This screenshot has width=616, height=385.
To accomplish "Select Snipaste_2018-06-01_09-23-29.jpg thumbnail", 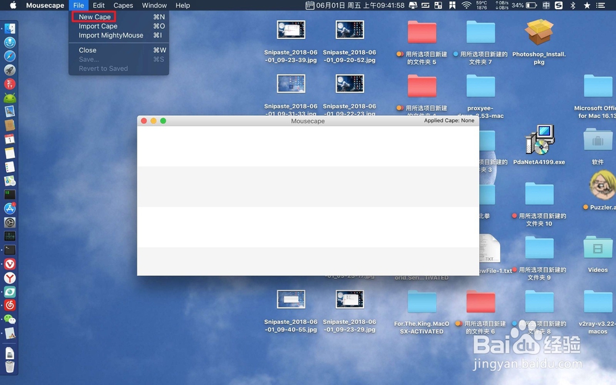I will [x=350, y=299].
